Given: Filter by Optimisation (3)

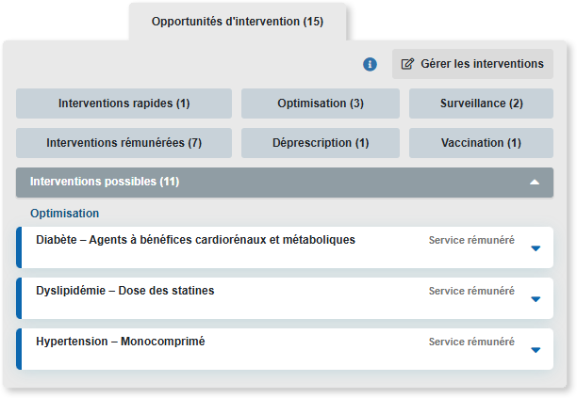Looking at the screenshot, I should [321, 103].
